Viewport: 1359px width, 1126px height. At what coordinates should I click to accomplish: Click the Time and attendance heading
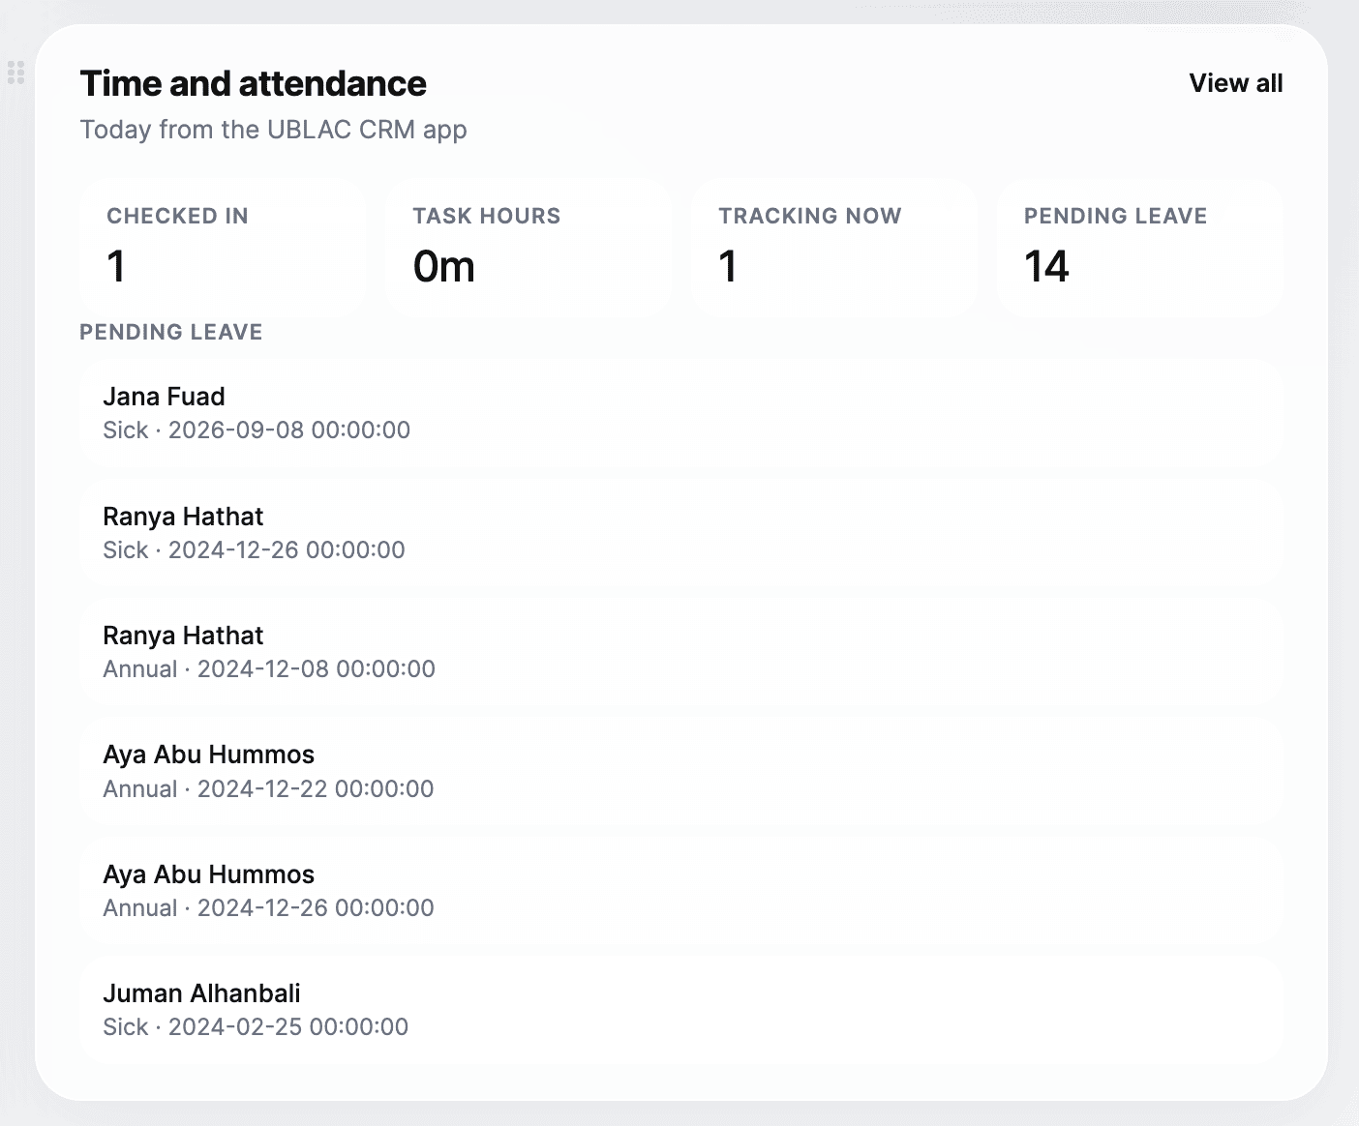point(254,84)
